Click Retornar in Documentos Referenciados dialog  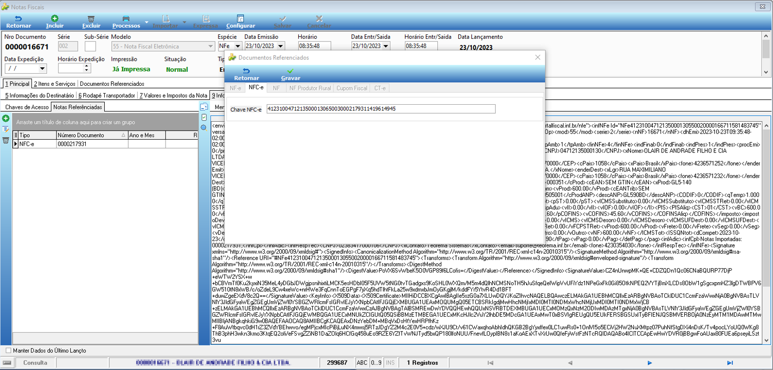click(246, 75)
